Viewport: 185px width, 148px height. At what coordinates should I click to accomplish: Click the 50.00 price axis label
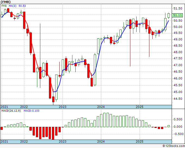point(178,27)
